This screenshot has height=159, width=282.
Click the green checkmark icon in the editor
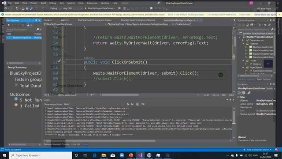tap(221, 75)
